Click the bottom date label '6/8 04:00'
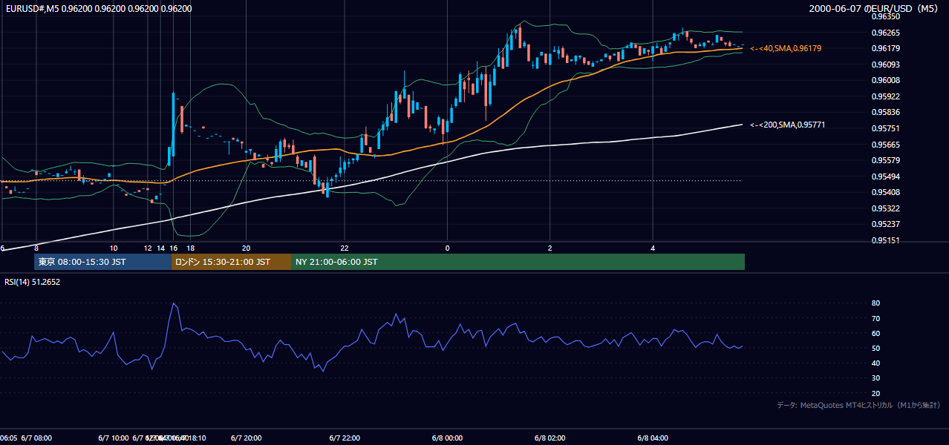Image resolution: width=949 pixels, height=445 pixels. point(653,438)
